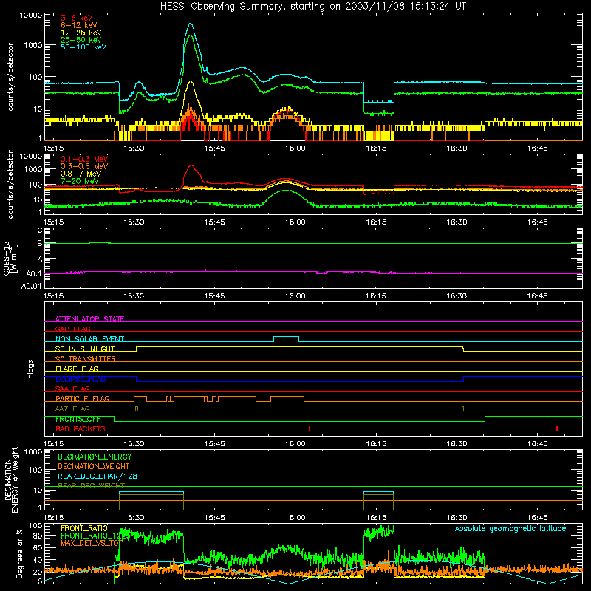Viewport: 591px width, 591px height.
Task: Click the 'SAA_FLAG' label
Action: pyautogui.click(x=72, y=389)
